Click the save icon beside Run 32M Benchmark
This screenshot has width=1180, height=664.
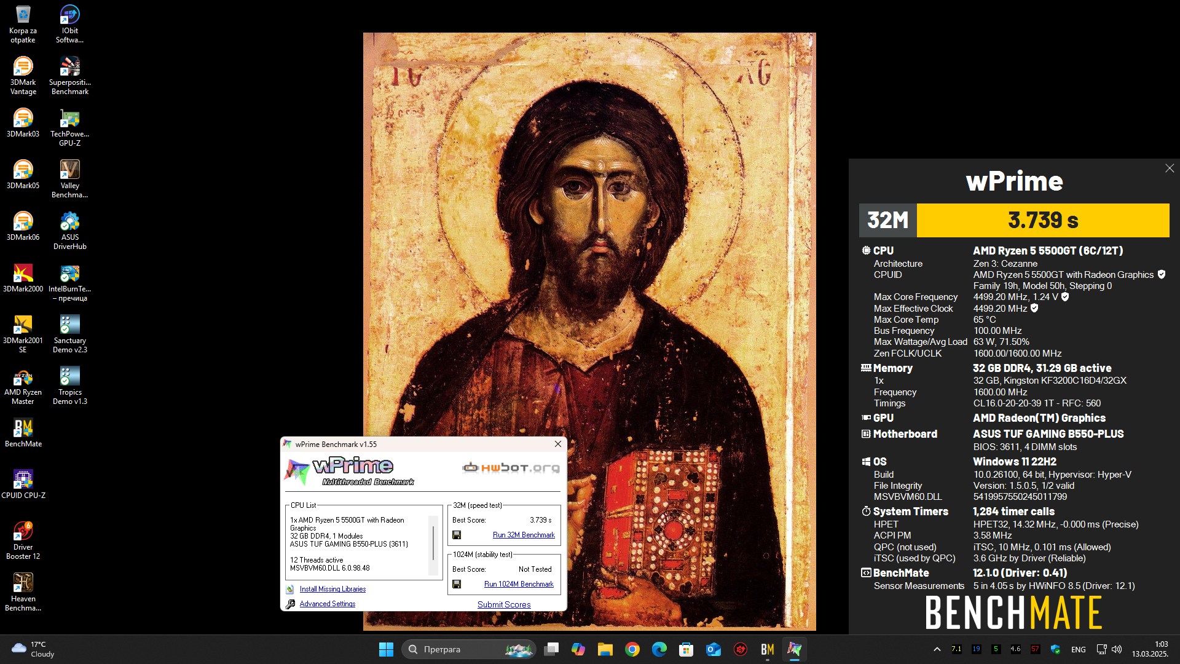tap(457, 535)
